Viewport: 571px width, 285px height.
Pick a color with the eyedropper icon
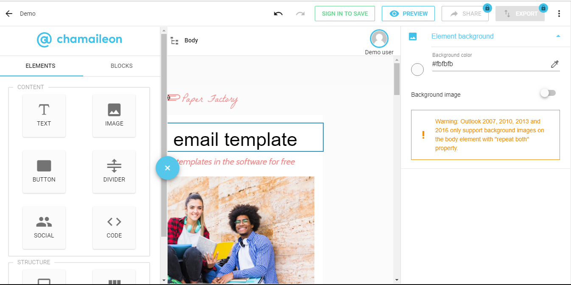point(555,64)
